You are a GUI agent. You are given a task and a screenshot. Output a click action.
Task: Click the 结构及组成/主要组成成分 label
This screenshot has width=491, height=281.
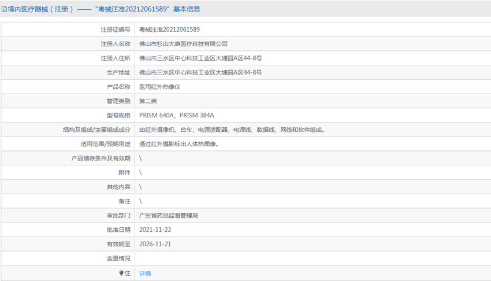click(96, 130)
